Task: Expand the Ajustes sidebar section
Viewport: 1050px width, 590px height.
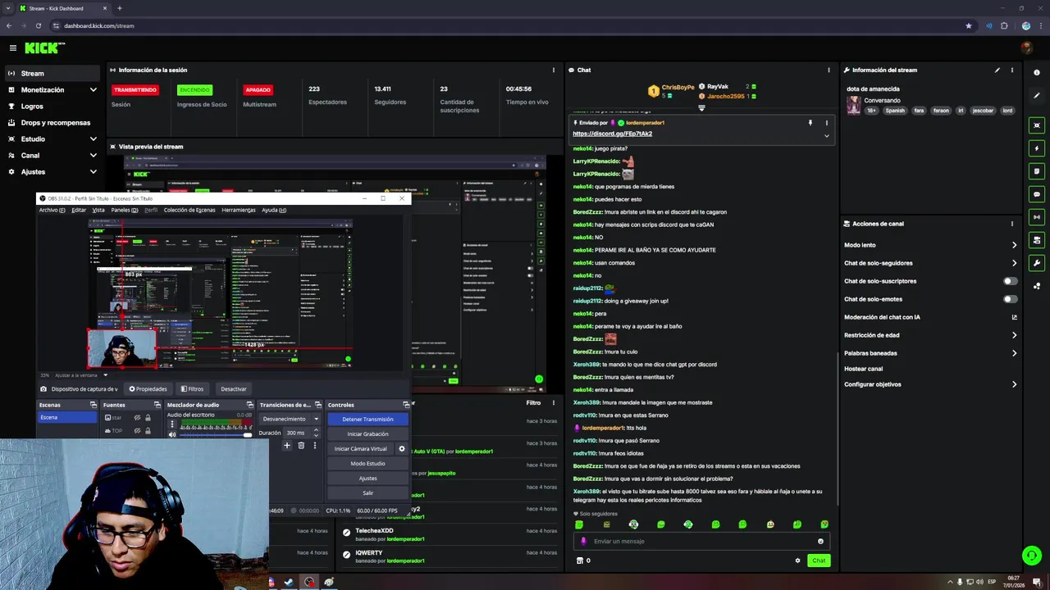Action: pos(93,172)
